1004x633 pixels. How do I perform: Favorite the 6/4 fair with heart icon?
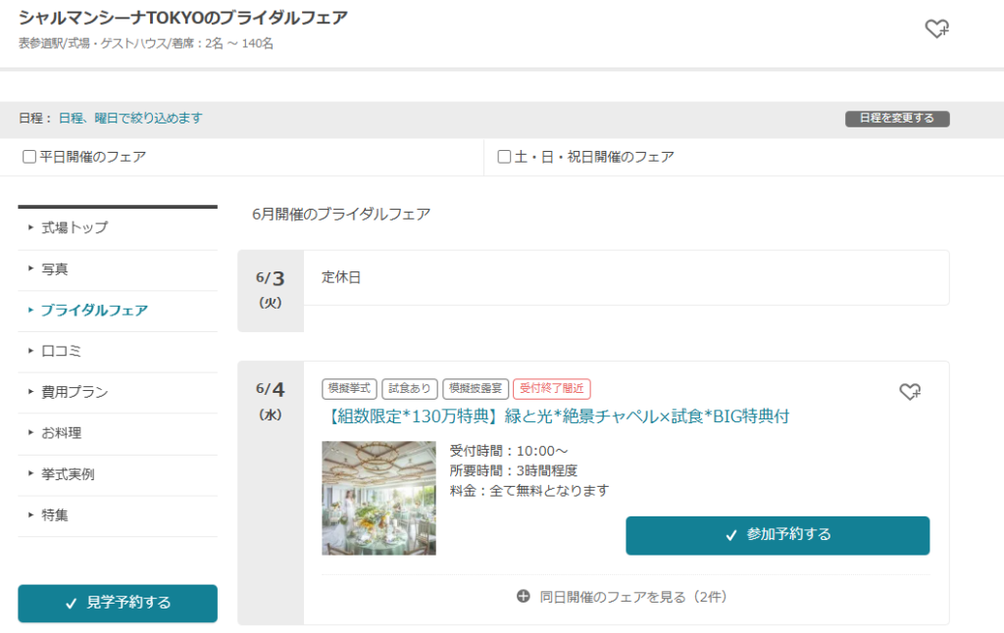910,391
